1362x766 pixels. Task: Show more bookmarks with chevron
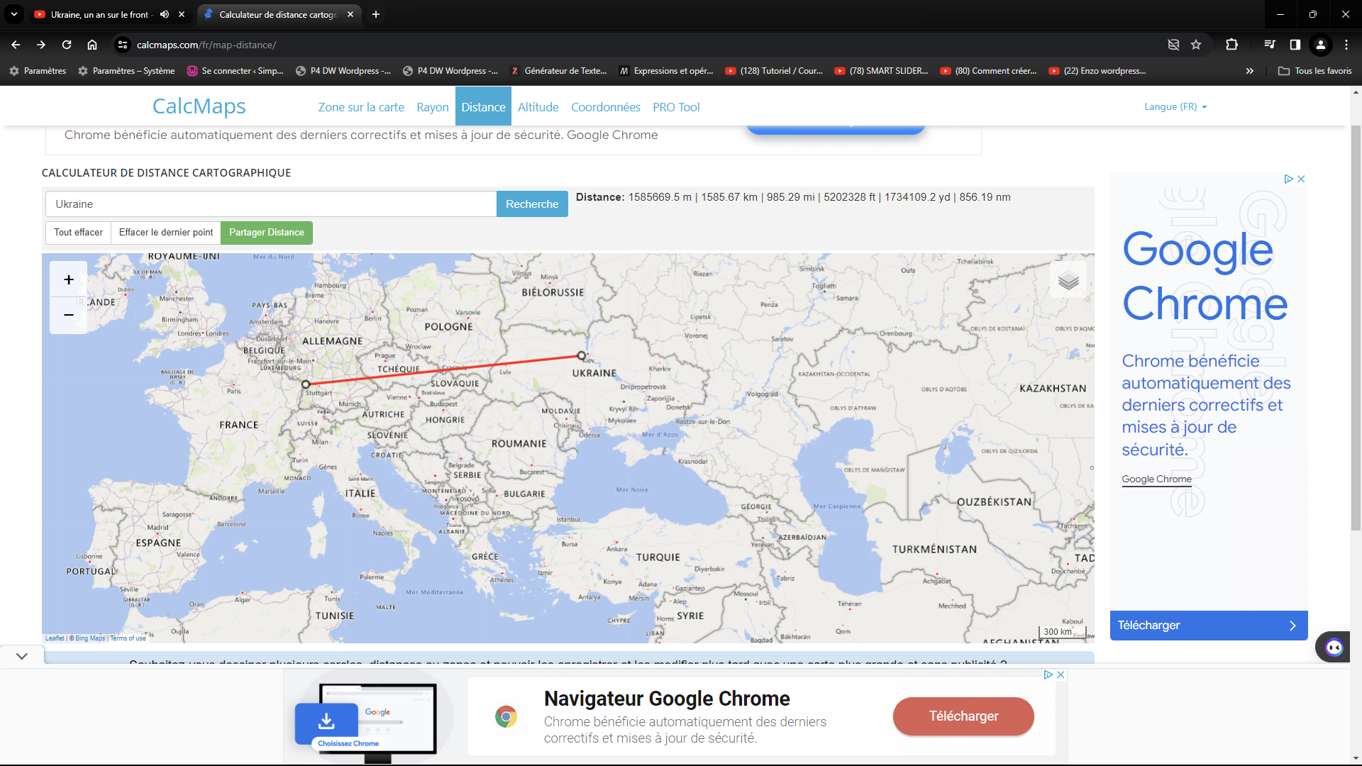(1250, 71)
